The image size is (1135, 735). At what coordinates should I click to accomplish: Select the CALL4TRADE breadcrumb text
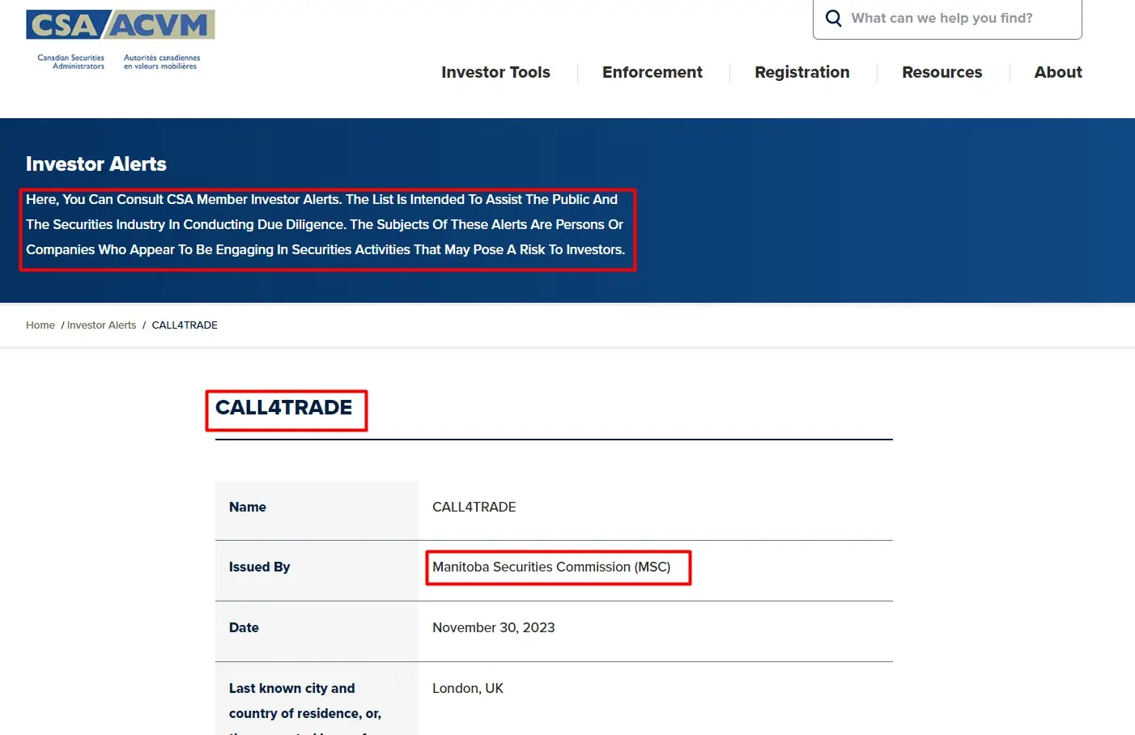tap(185, 325)
